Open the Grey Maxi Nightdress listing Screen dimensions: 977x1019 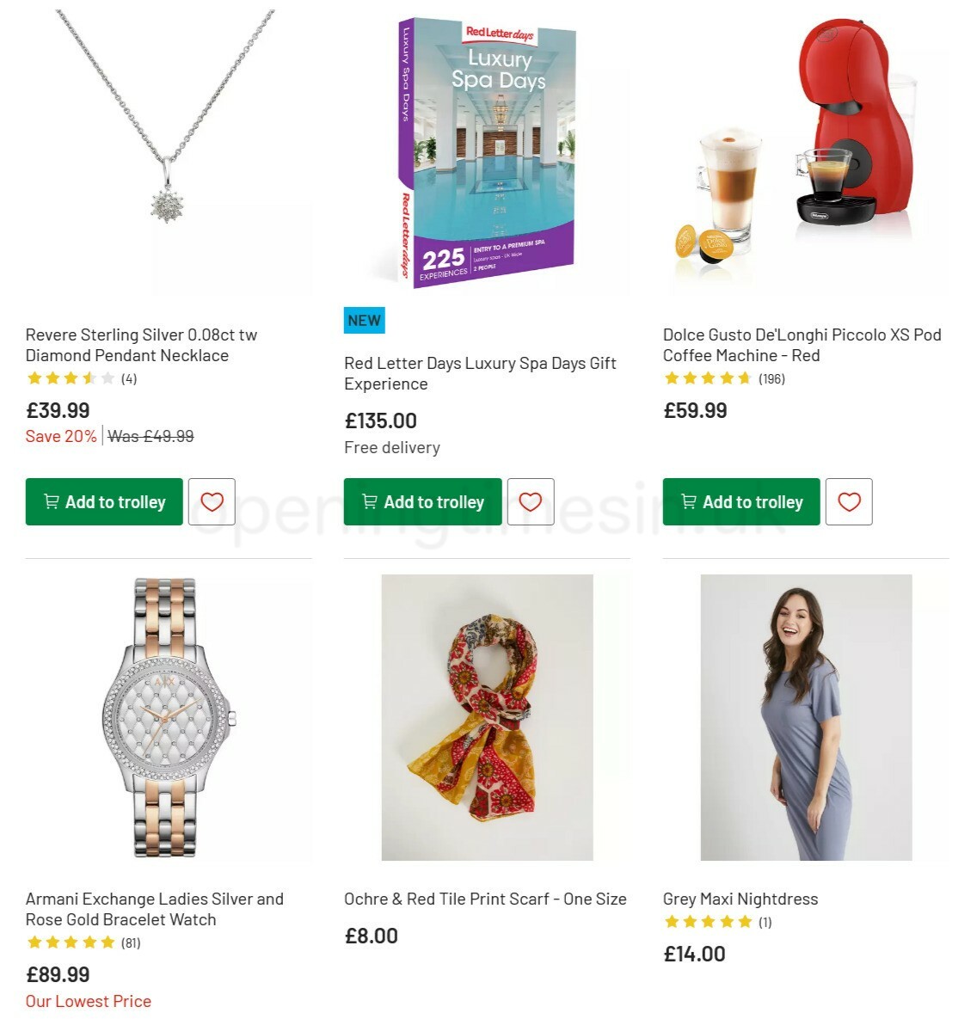740,898
